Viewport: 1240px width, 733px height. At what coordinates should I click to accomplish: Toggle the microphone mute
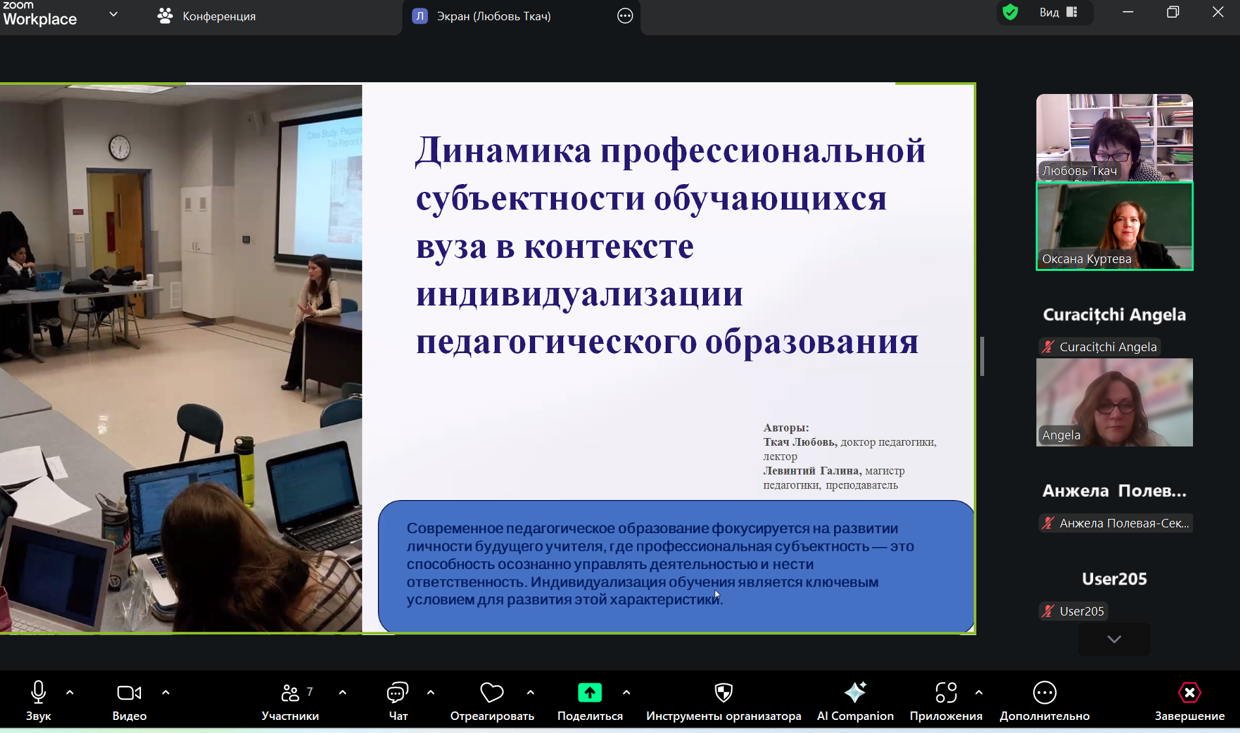[39, 693]
